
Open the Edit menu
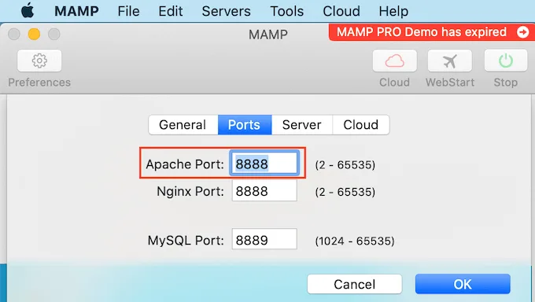[x=170, y=11]
